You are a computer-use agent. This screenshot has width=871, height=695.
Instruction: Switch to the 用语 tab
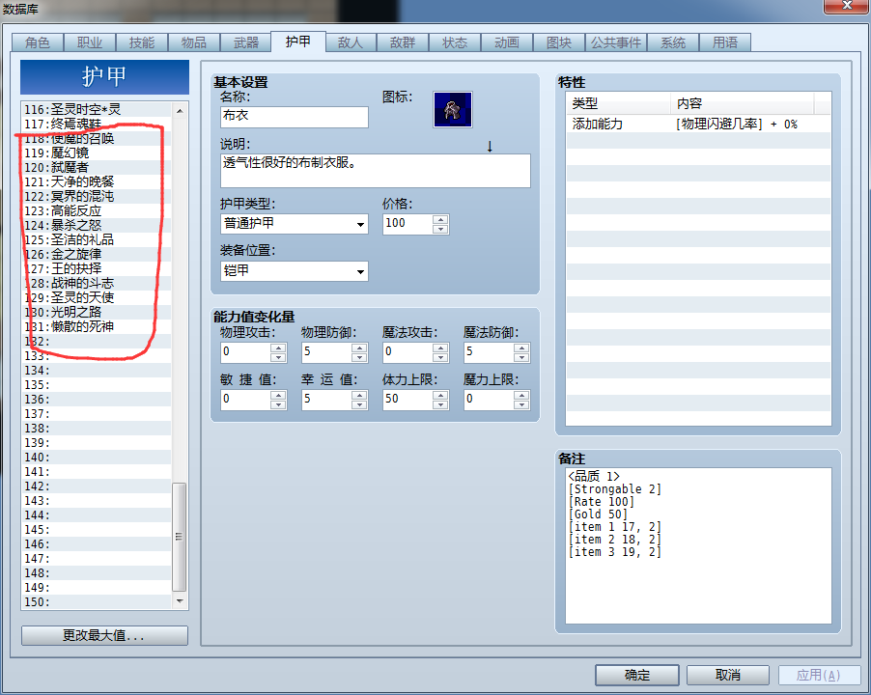pos(725,42)
